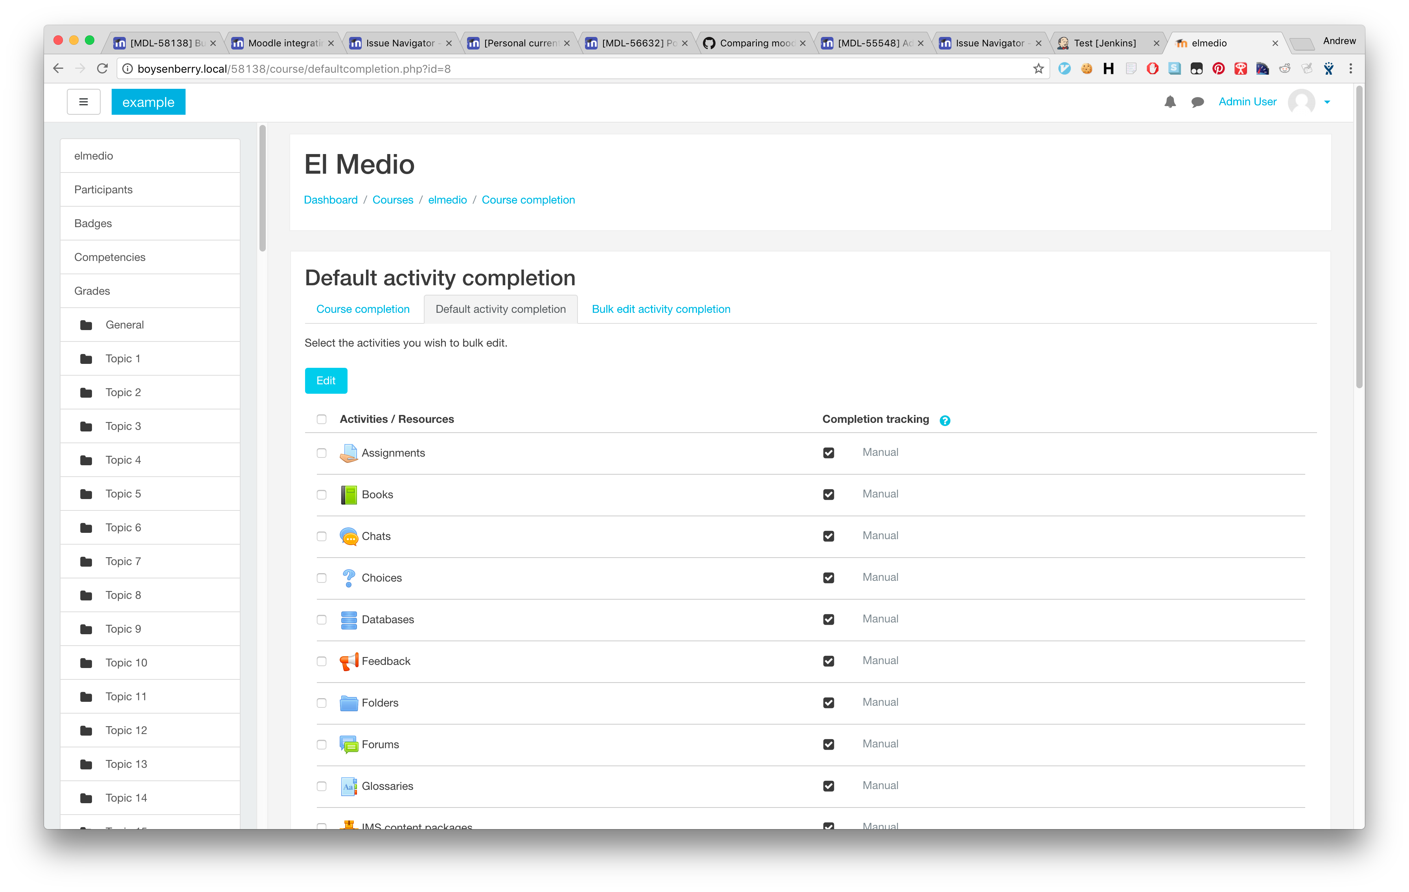Open the Courses breadcrumb link
The height and width of the screenshot is (892, 1409).
393,200
